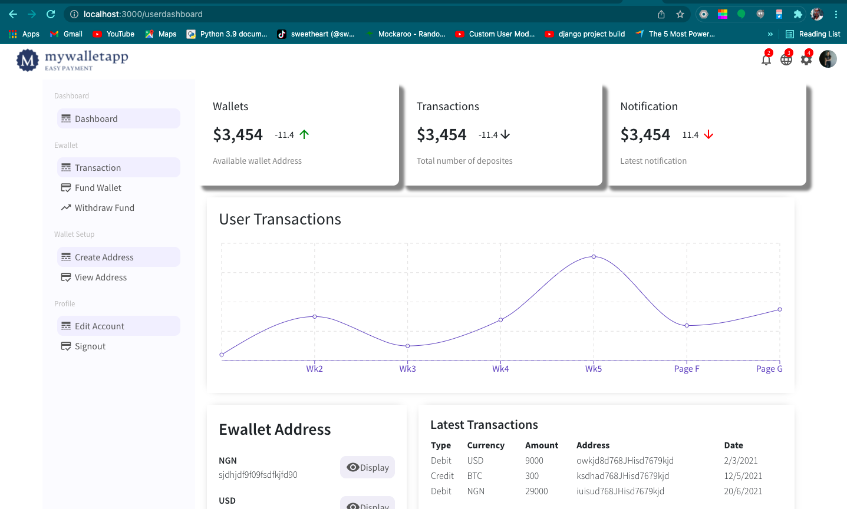Expand hidden bookmarks chevron
This screenshot has width=847, height=509.
pyautogui.click(x=770, y=34)
